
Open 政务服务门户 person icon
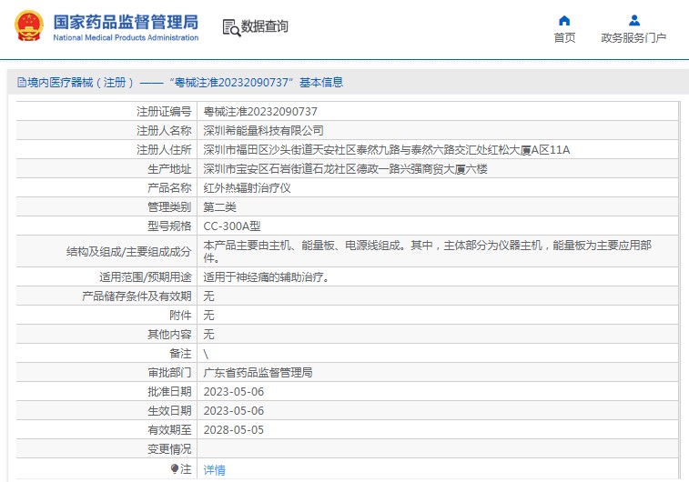click(x=634, y=20)
